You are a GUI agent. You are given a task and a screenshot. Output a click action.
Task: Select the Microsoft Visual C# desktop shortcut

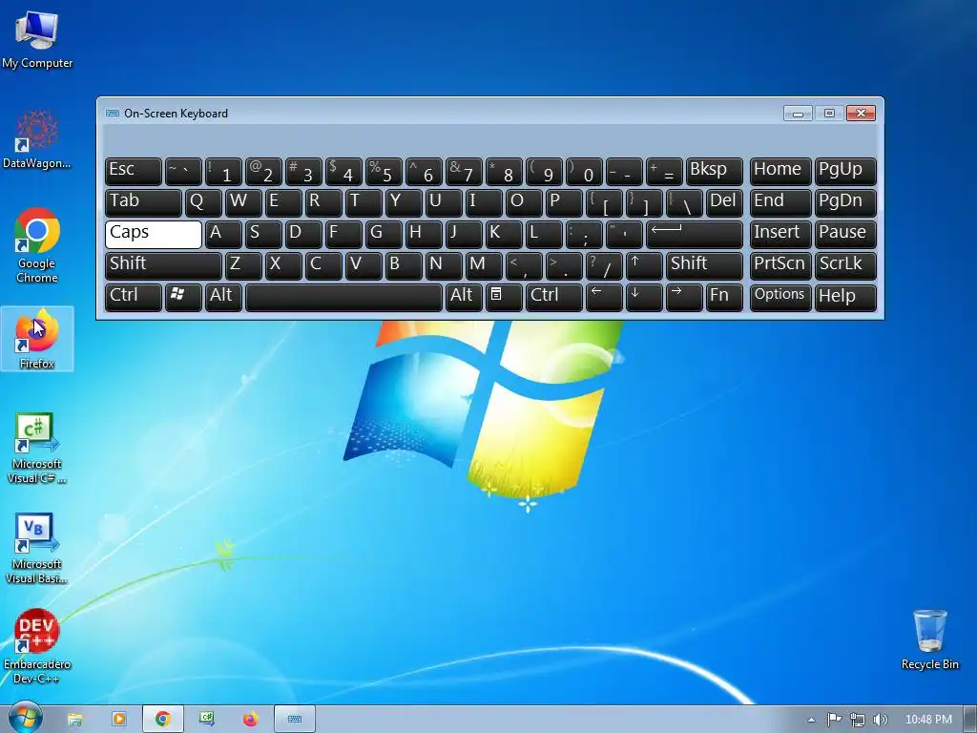(x=37, y=449)
